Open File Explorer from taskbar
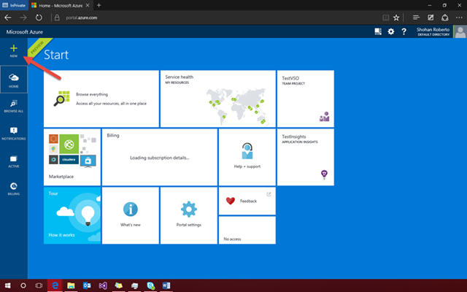The height and width of the screenshot is (292, 467). pos(71,285)
